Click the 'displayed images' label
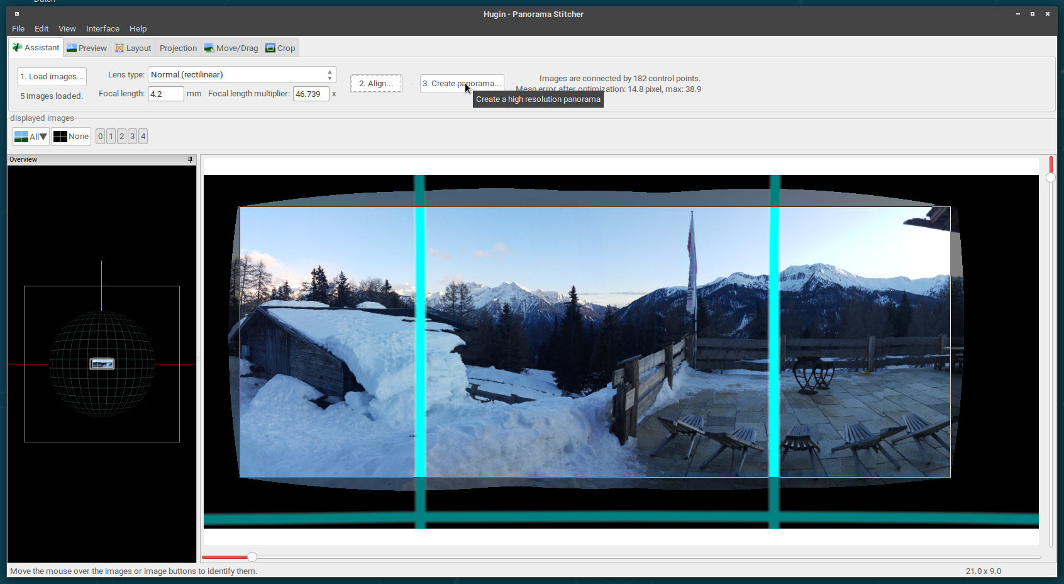The width and height of the screenshot is (1064, 584). [42, 118]
